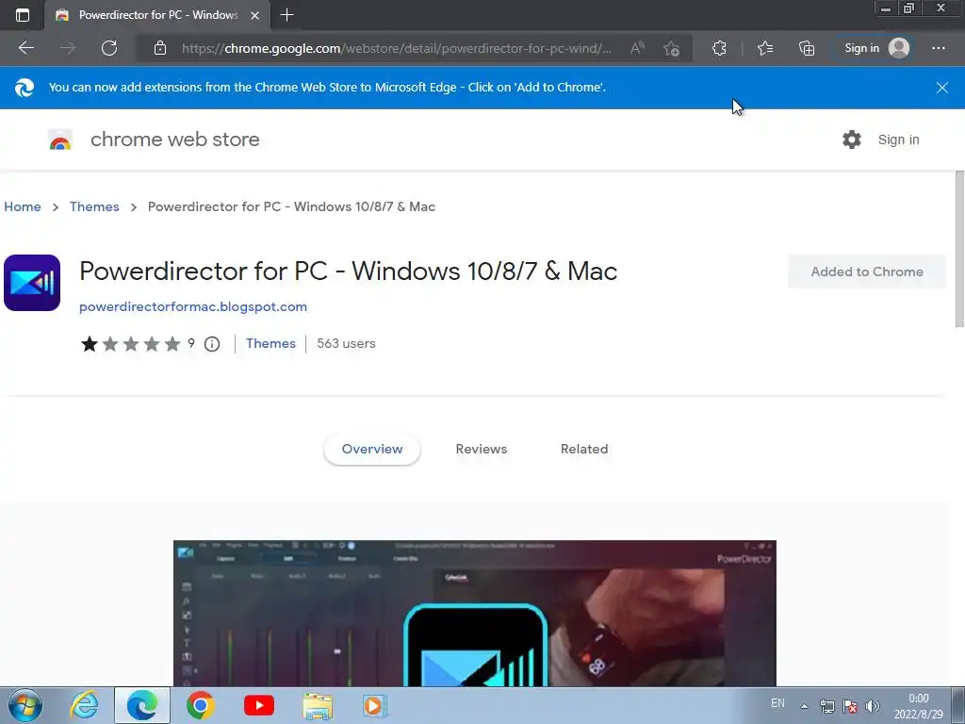
Task: Click the star rating display
Action: [130, 343]
